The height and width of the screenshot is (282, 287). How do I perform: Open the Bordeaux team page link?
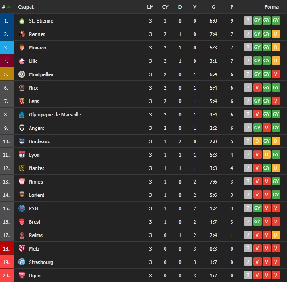tap(39, 141)
